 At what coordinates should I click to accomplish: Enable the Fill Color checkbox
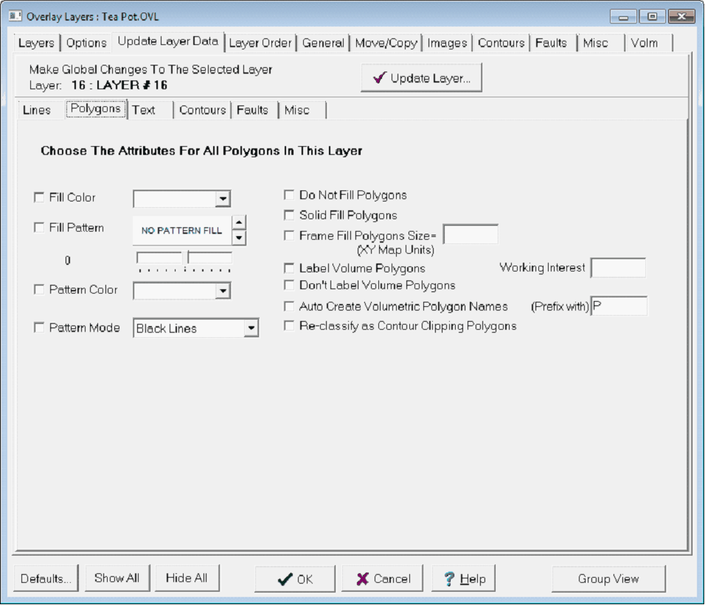coord(39,198)
